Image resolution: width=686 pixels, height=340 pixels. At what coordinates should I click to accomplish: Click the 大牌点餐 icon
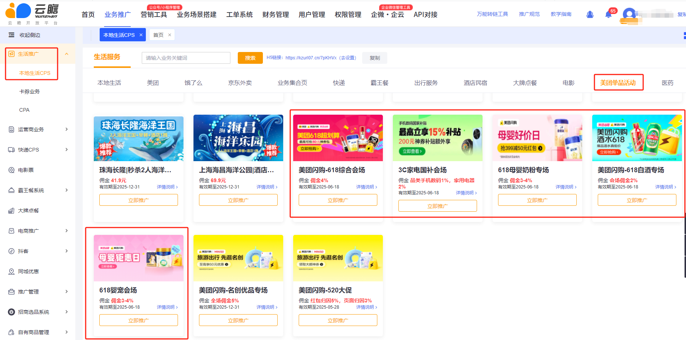coord(11,211)
